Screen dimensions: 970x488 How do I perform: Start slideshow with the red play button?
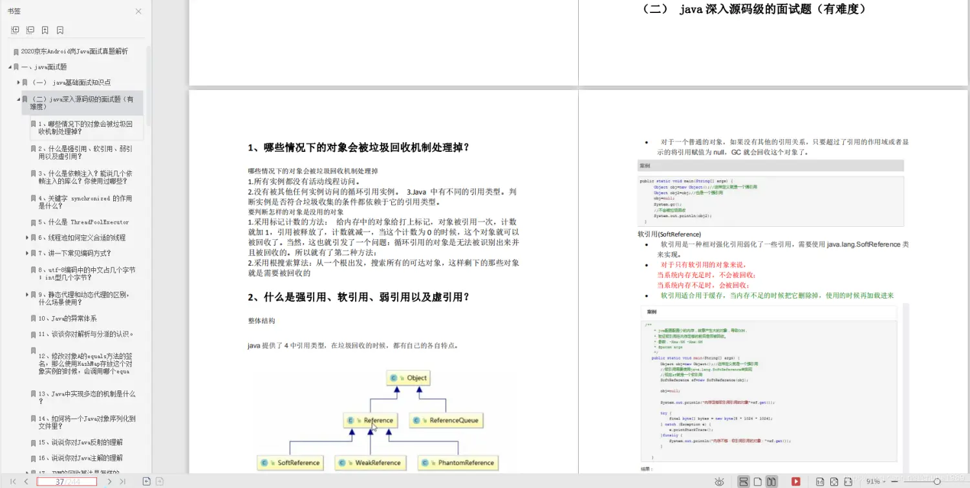click(796, 482)
